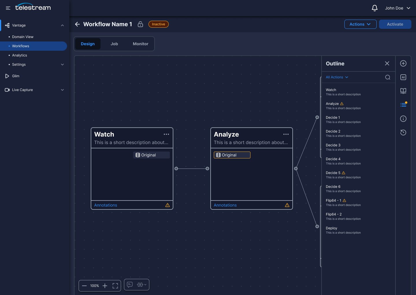Click the unlock padlock icon
The image size is (416, 295).
point(140,24)
